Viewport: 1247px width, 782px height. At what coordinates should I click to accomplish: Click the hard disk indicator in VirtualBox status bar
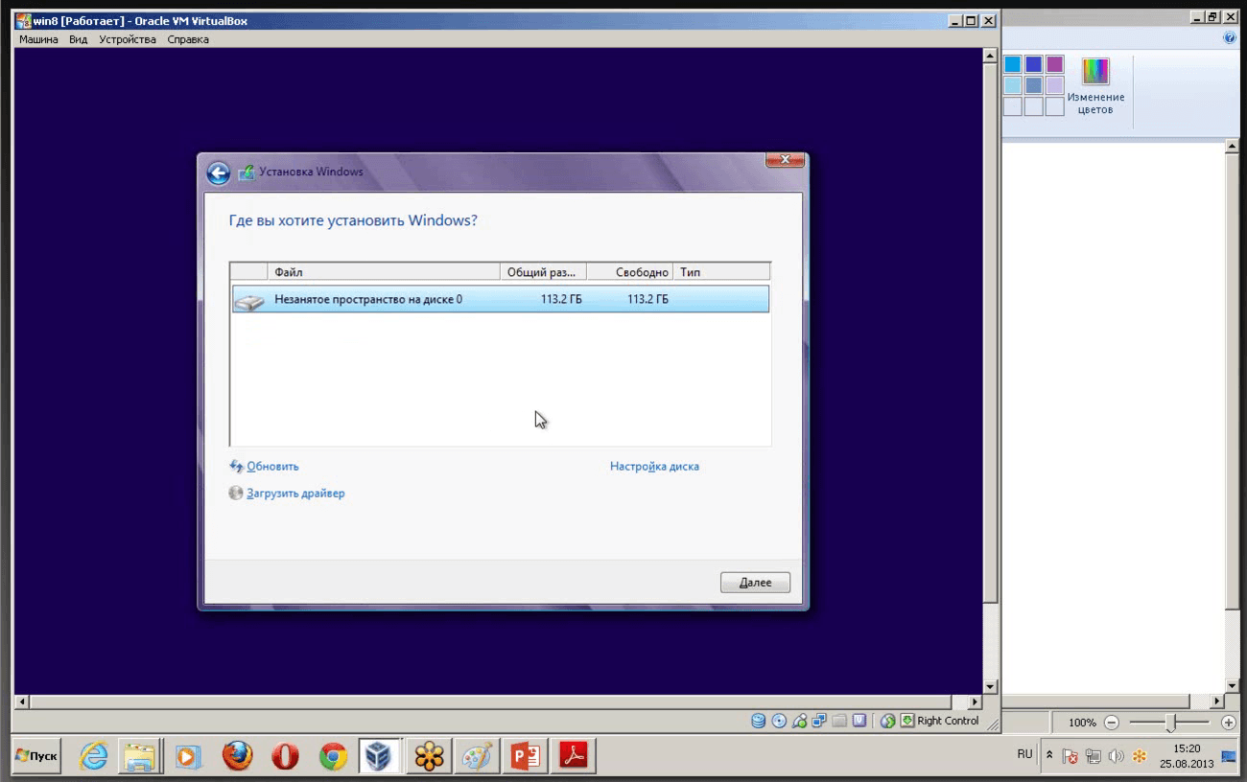coord(758,721)
